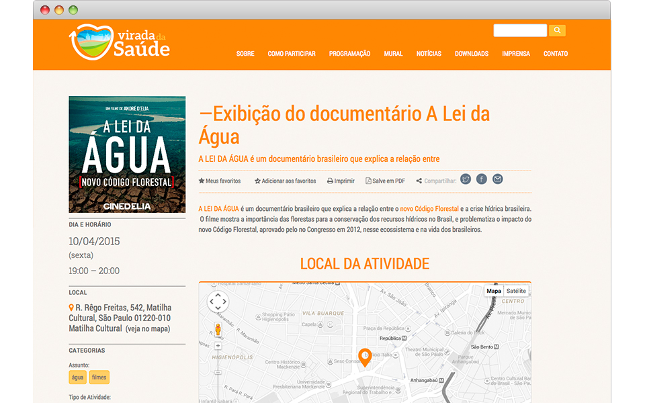Follow the novo Código Florestal link
645x403 pixels.
[x=429, y=208]
